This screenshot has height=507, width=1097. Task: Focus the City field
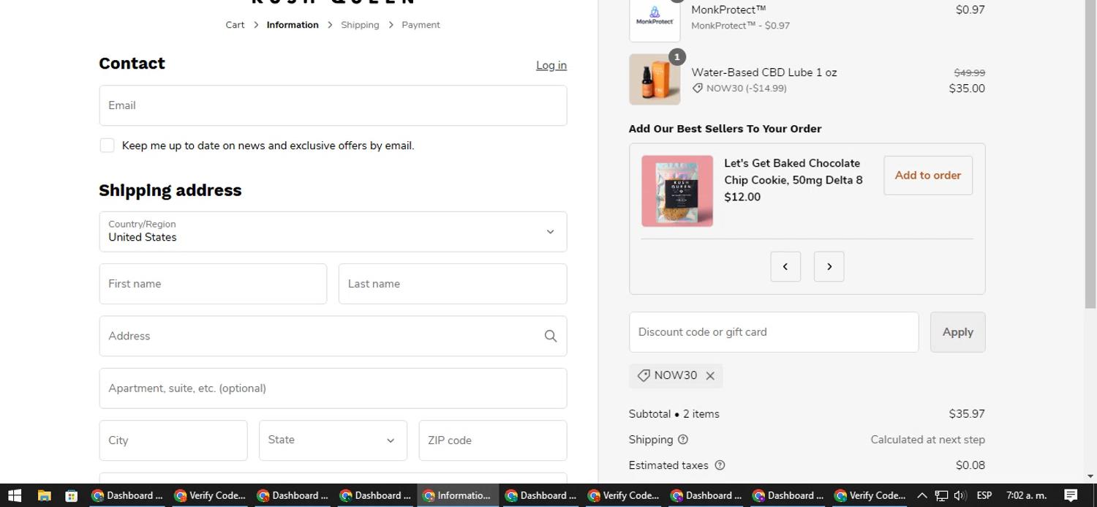click(x=173, y=440)
